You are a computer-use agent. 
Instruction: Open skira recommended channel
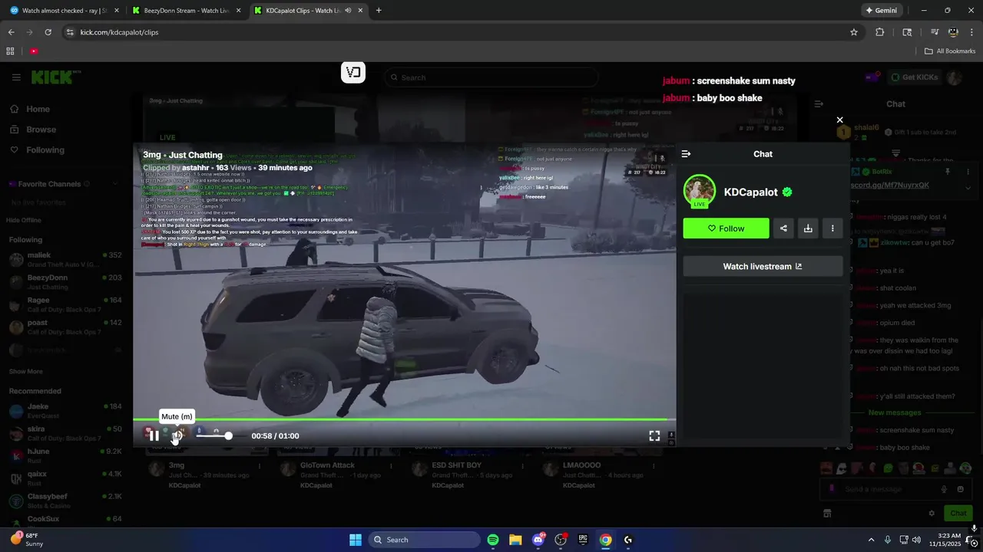[x=65, y=433]
